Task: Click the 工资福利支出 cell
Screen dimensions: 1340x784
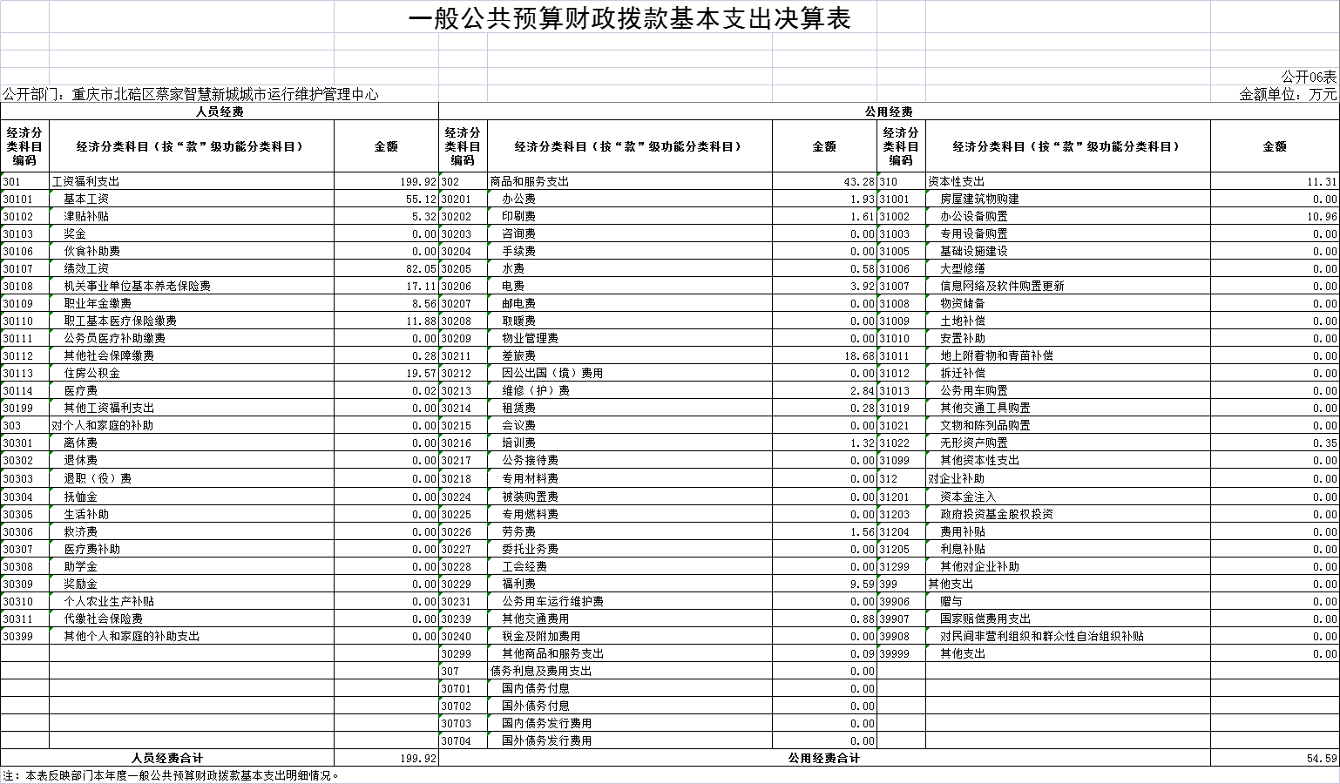Action: 192,181
